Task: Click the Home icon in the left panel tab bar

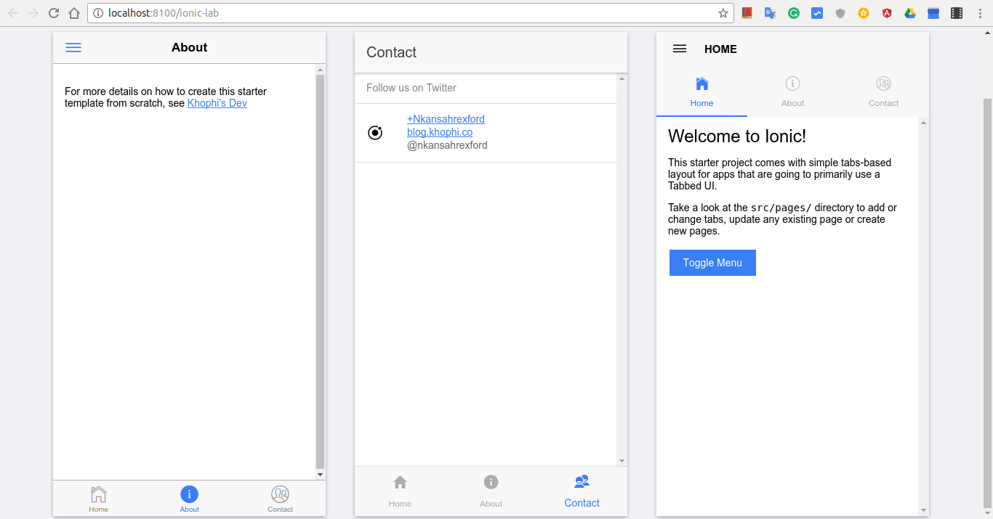Action: (98, 495)
